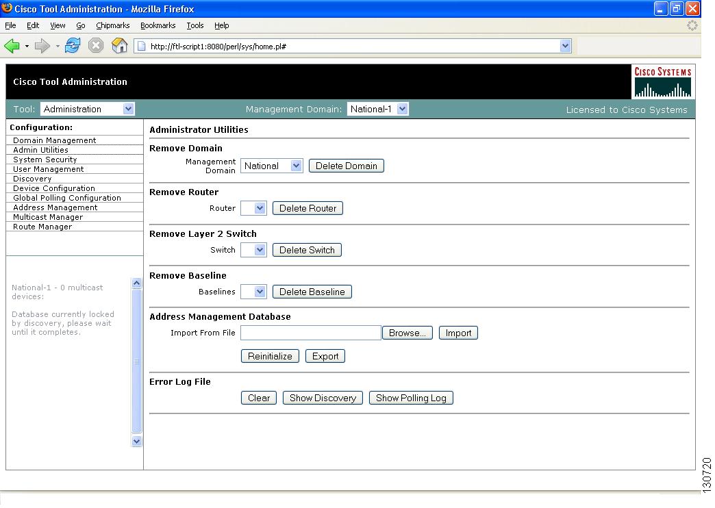
Task: Open the Router selection dropdown
Action: pyautogui.click(x=253, y=208)
